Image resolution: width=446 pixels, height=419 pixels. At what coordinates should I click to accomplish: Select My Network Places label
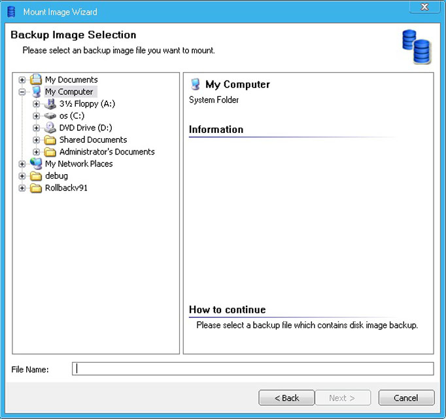coord(78,164)
